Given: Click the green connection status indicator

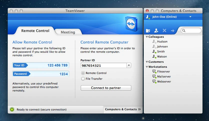Looking at the screenshot, I should (x=12, y=109).
